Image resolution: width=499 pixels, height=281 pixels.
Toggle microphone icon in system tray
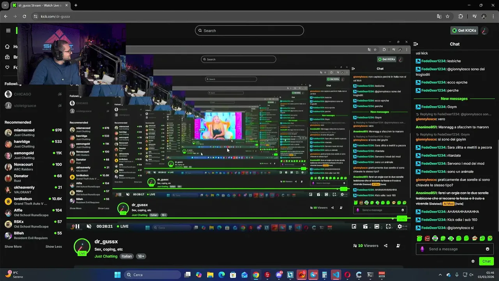[x=457, y=275]
